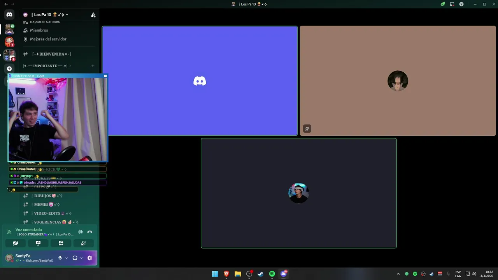This screenshot has height=280, width=498.
Task: Click the Spotify tray icon
Action: coord(415,274)
